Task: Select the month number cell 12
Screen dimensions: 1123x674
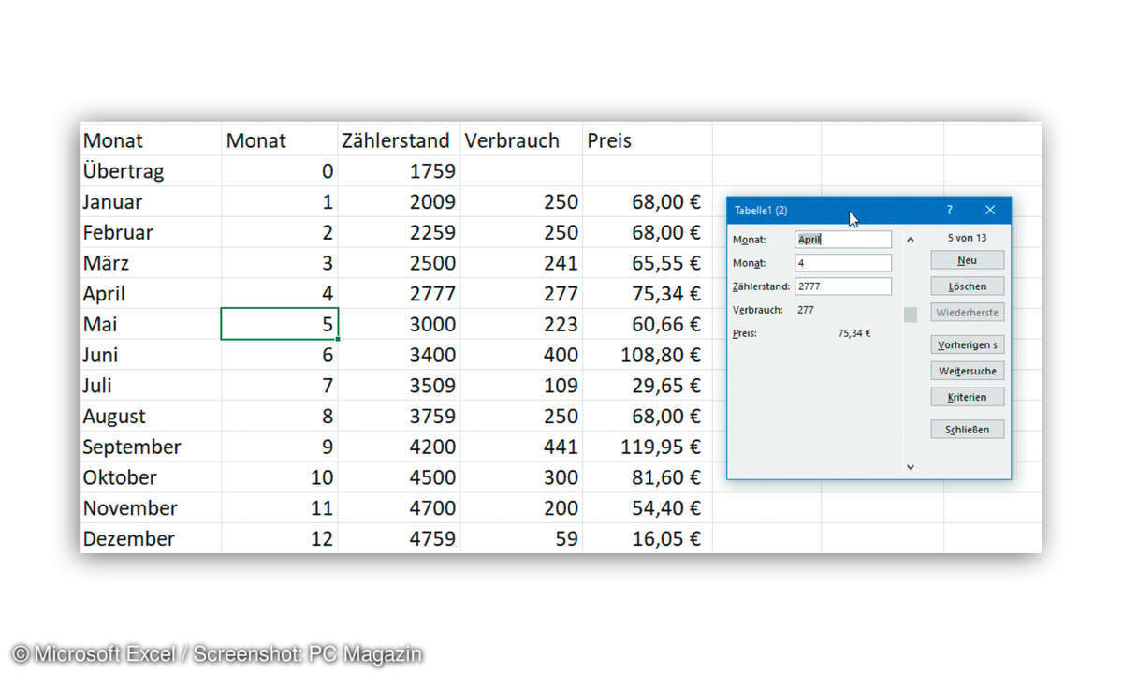Action: [x=280, y=538]
